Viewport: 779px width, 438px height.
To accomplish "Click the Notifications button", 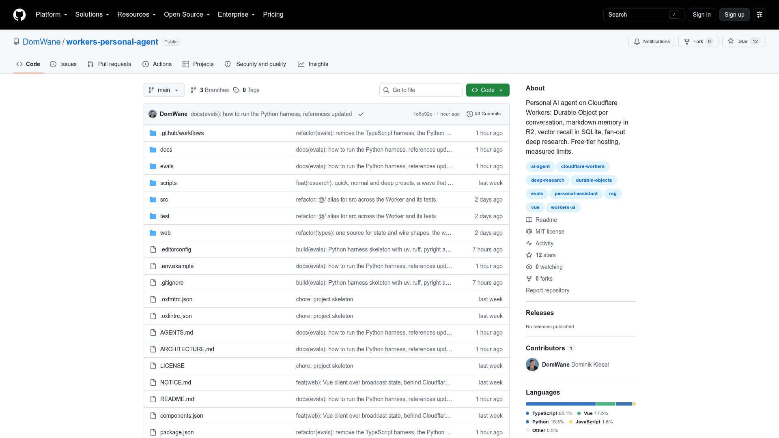I will [x=652, y=41].
